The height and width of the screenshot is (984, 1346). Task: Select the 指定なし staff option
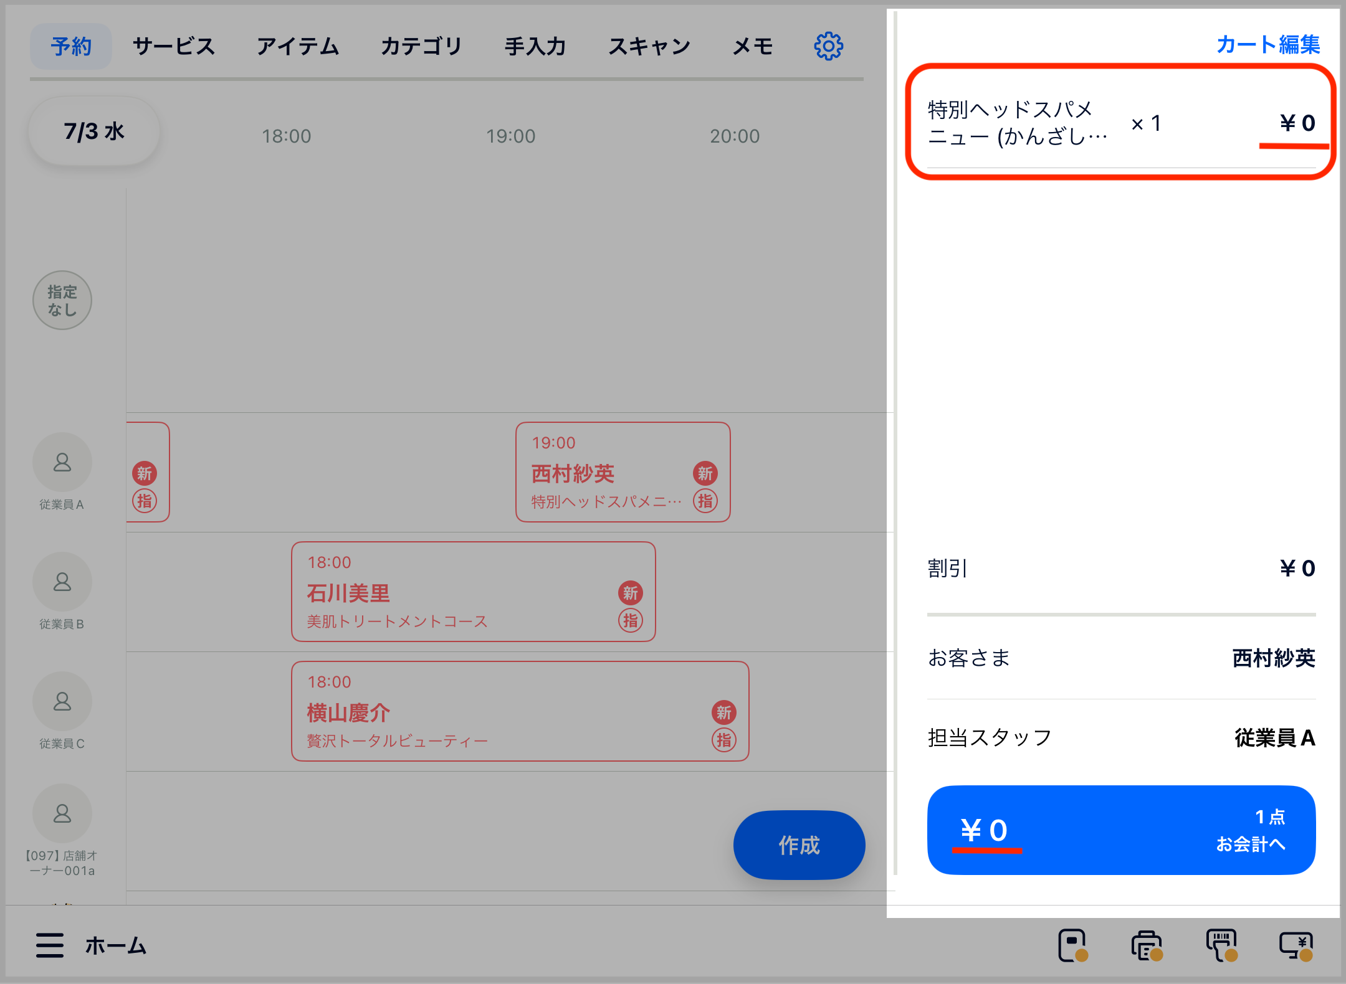pos(62,300)
